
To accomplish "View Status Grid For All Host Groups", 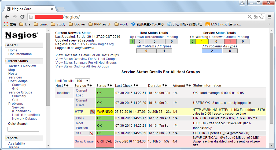I will 82,66.
